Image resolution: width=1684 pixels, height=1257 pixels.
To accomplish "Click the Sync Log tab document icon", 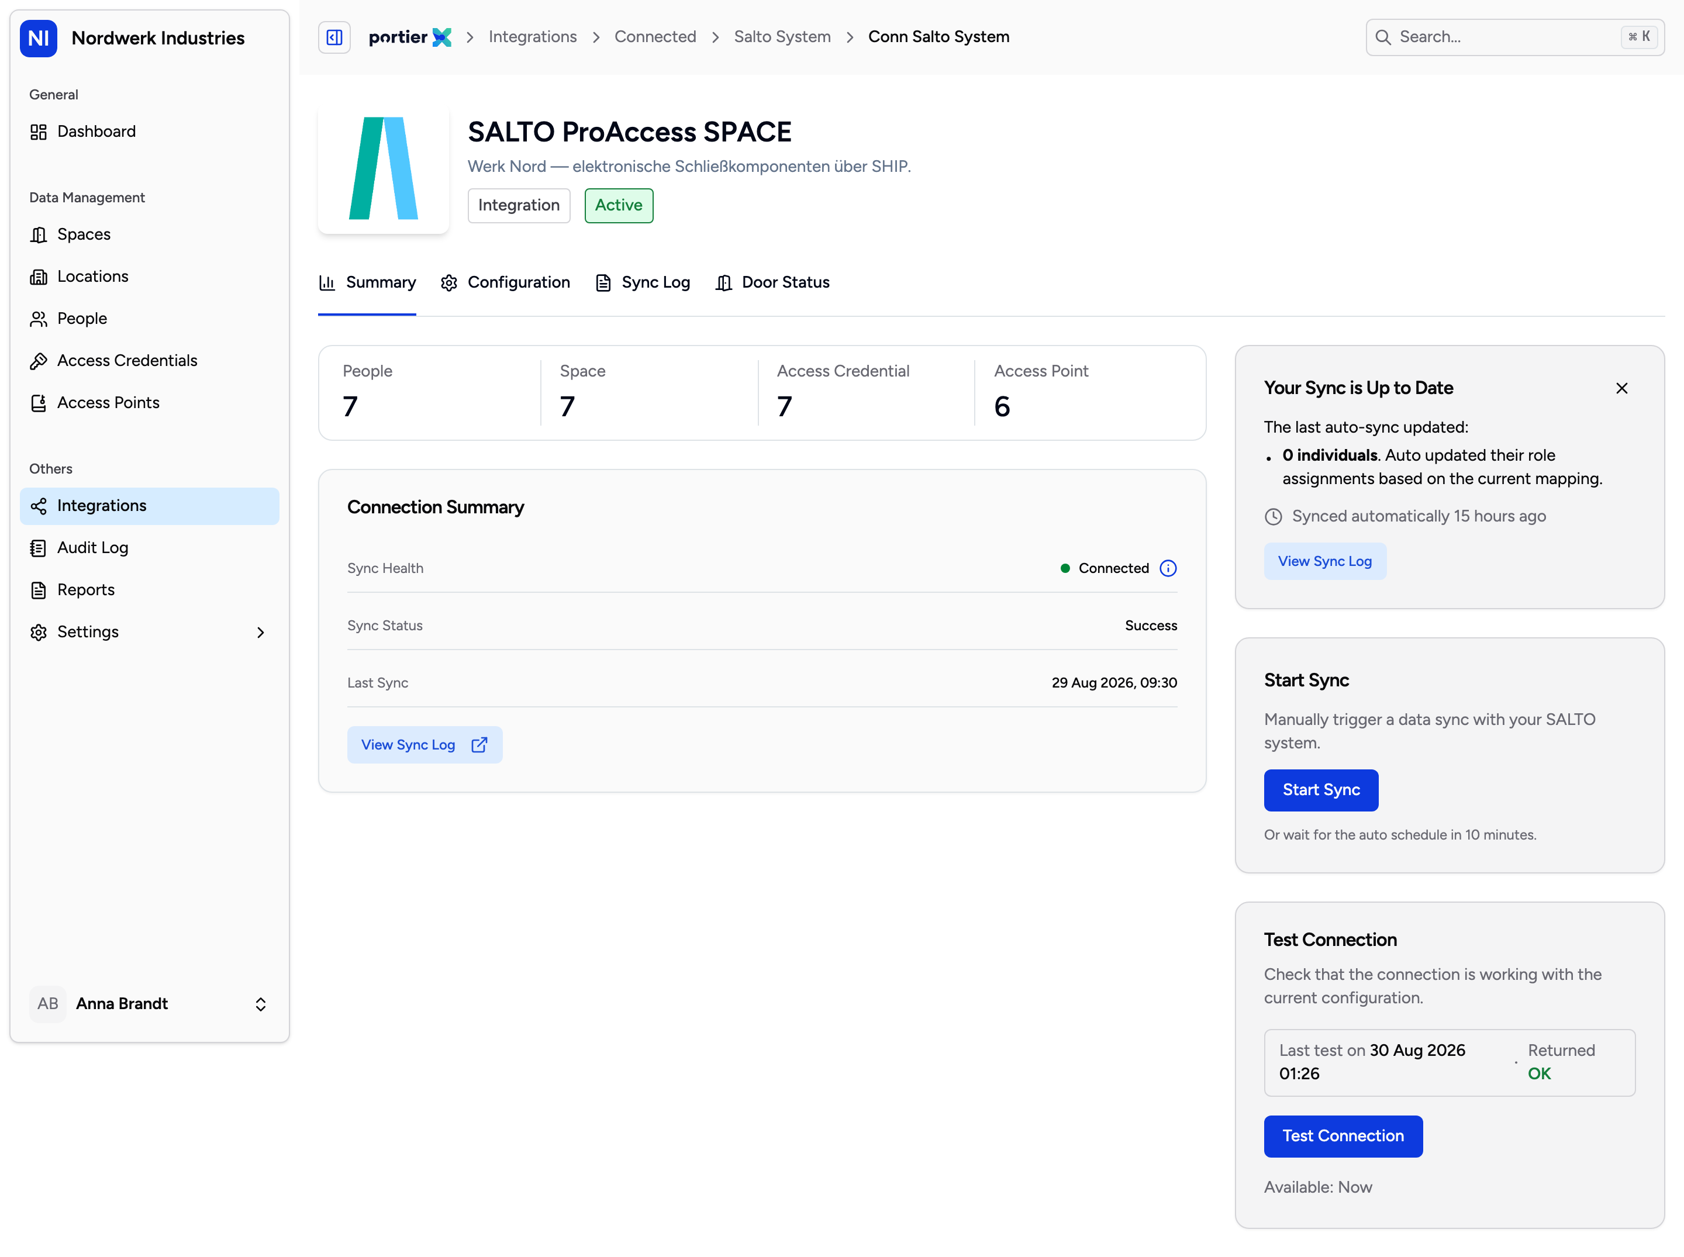I will pyautogui.click(x=603, y=283).
